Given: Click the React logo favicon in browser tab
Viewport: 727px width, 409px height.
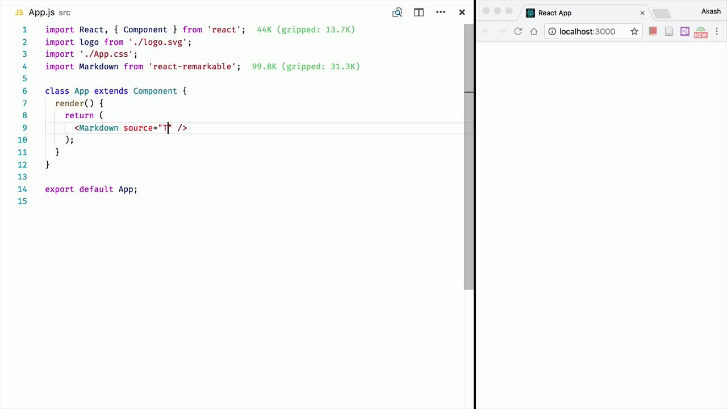Looking at the screenshot, I should [x=530, y=13].
